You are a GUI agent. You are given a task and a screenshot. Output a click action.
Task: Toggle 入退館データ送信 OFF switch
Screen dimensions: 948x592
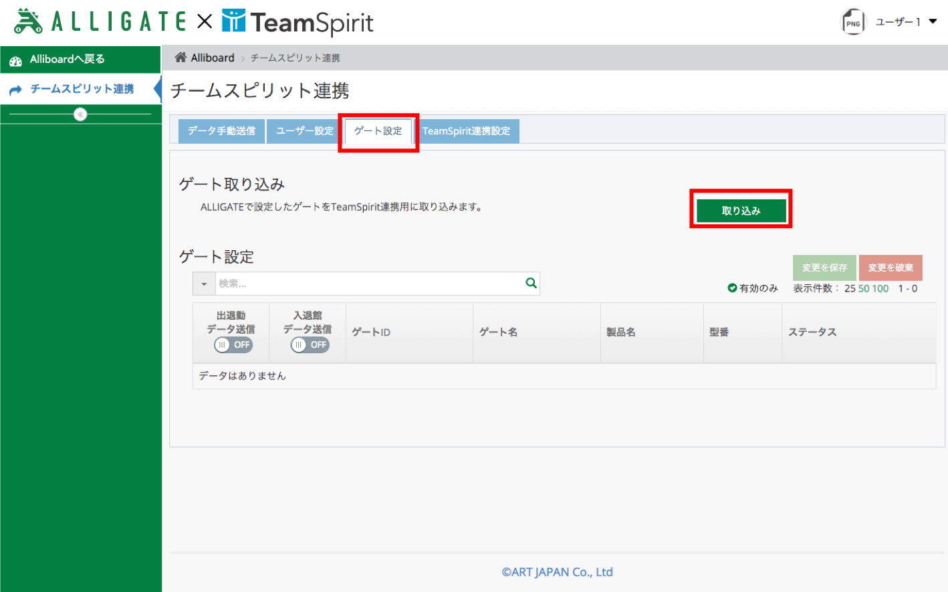[310, 345]
